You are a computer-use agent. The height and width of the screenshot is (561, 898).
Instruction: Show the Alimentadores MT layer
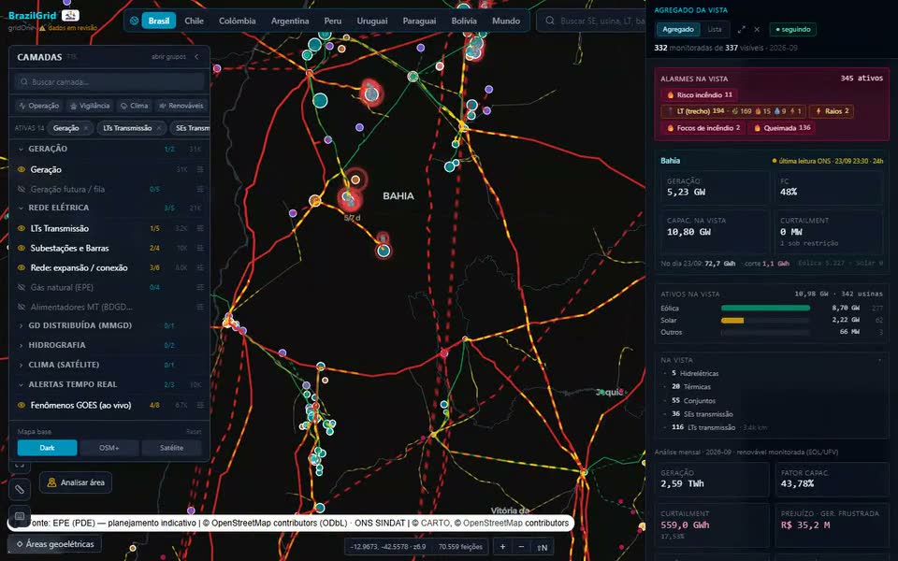click(x=22, y=307)
